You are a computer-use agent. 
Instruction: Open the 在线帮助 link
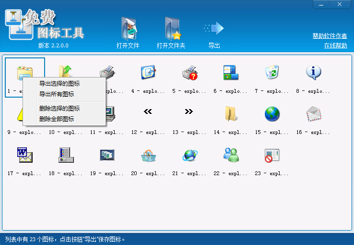pos(335,45)
